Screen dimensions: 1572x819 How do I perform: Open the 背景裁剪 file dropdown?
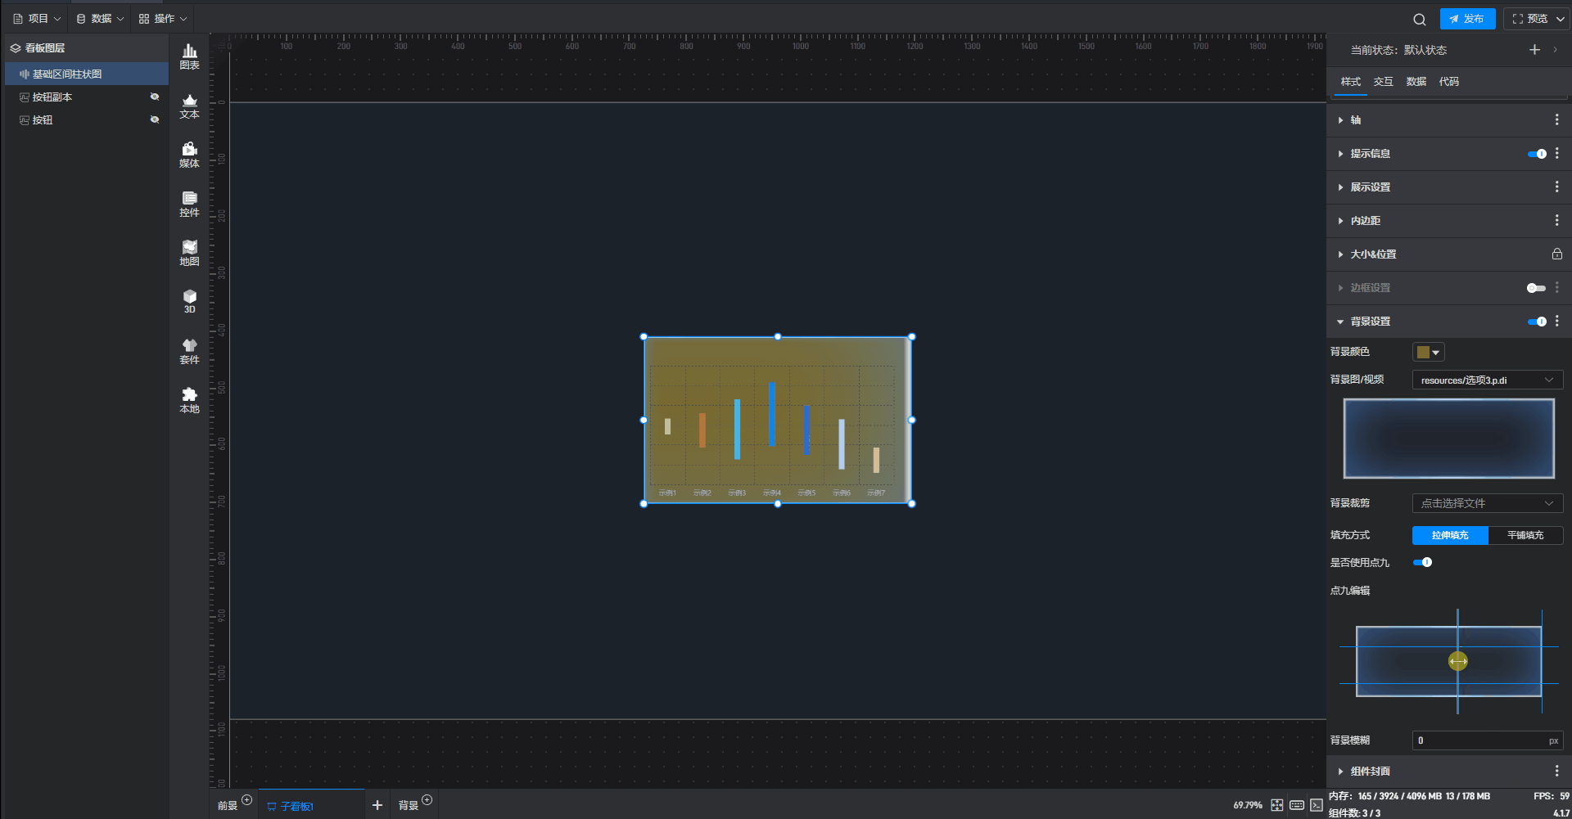1487,503
